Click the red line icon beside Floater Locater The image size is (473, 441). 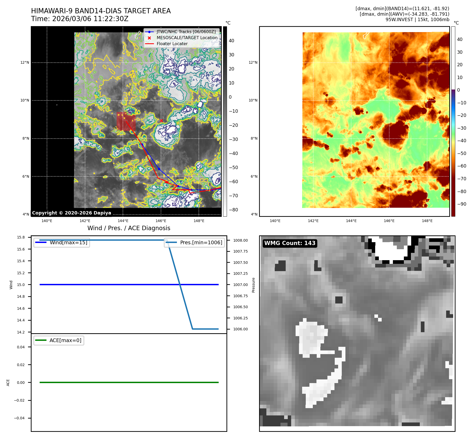coord(149,44)
